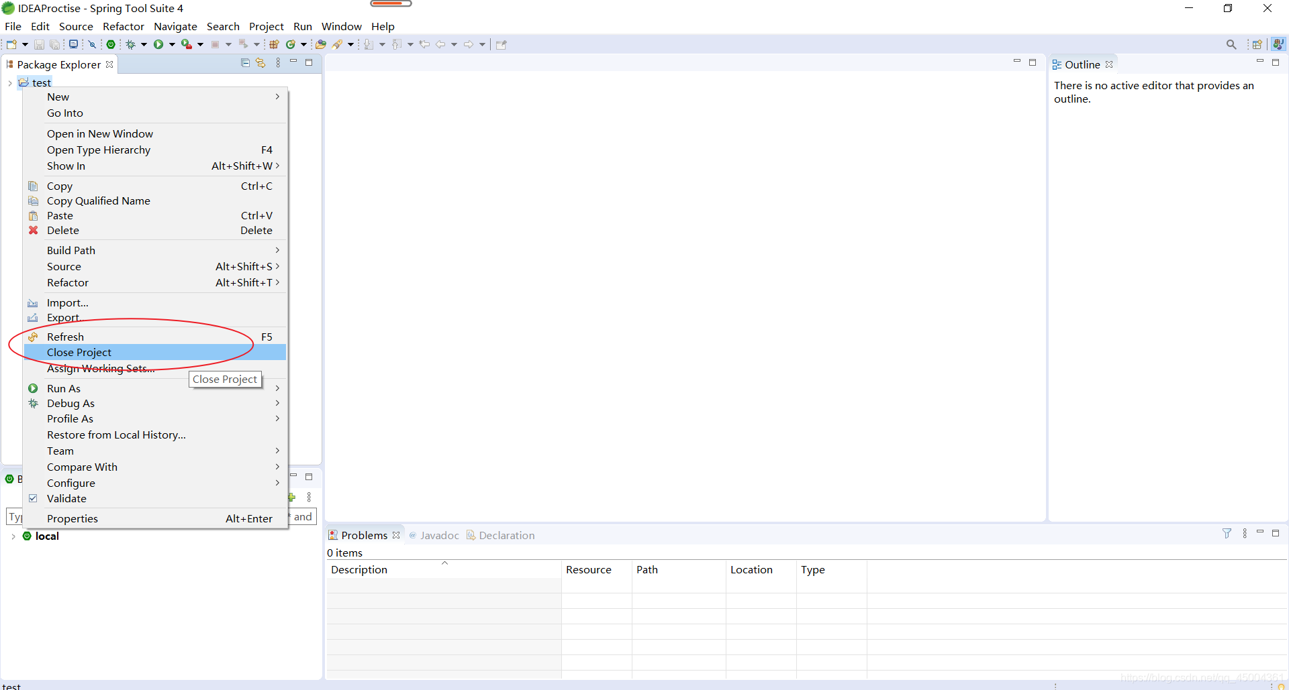
Task: Choose Refresh in context menu
Action: 155,337
